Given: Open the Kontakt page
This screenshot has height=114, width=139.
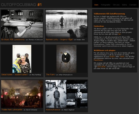Looking at the screenshot, I should (133, 5).
